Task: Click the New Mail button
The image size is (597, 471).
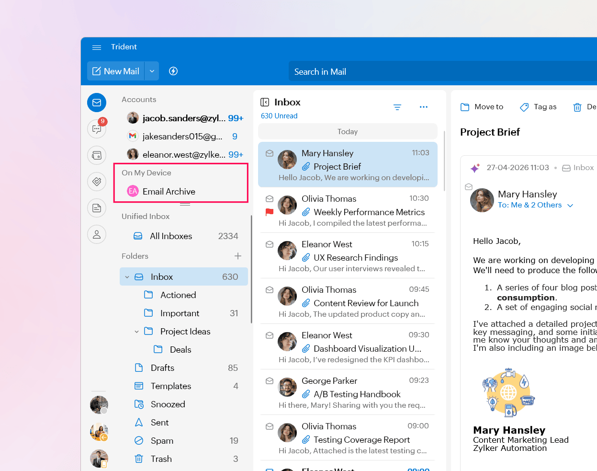Action: tap(116, 71)
